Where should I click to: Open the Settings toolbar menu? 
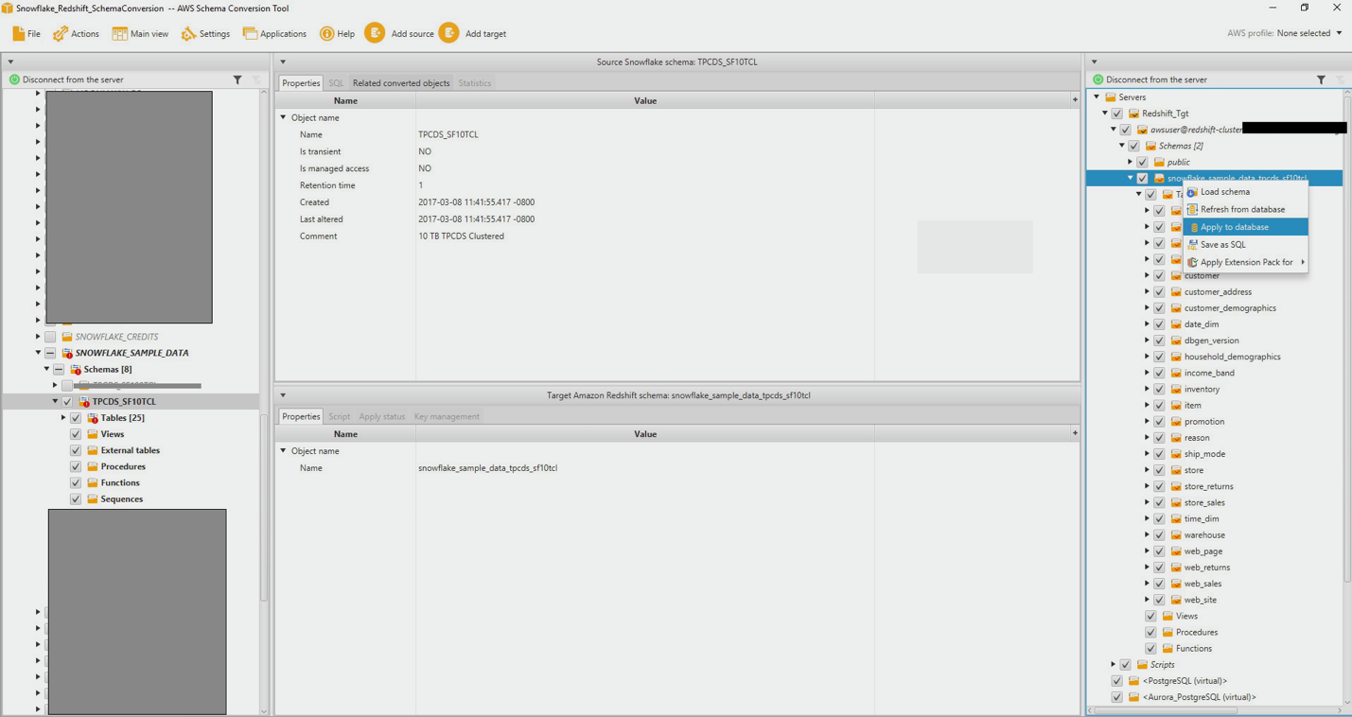click(x=205, y=34)
